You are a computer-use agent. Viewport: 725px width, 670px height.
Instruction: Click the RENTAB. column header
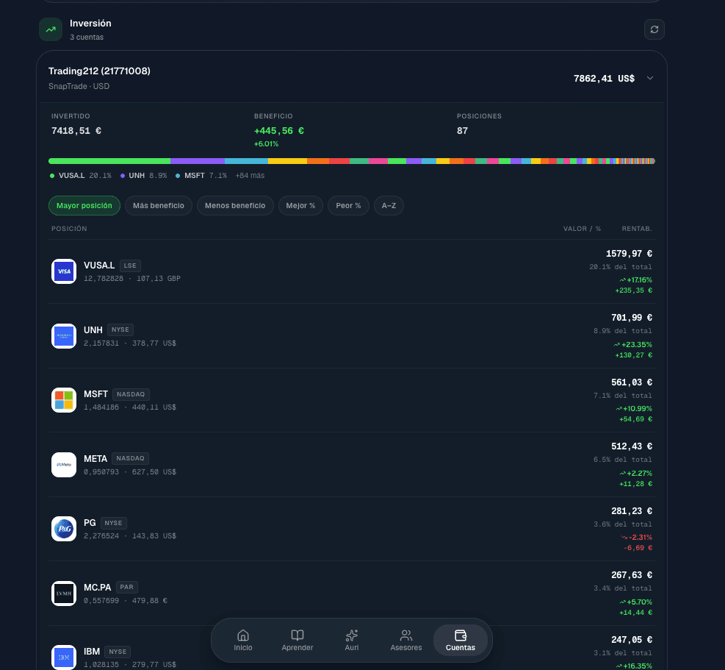coord(637,229)
